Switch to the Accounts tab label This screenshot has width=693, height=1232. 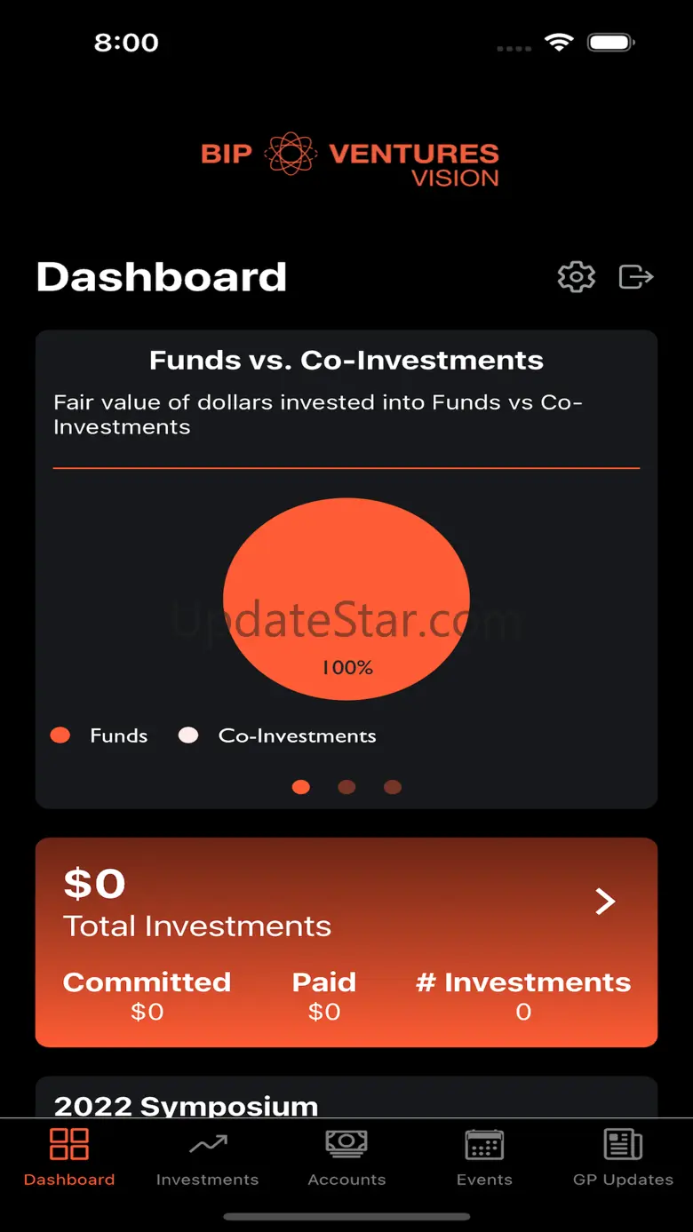tap(346, 1180)
